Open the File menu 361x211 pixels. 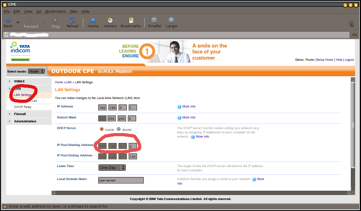tap(6, 11)
